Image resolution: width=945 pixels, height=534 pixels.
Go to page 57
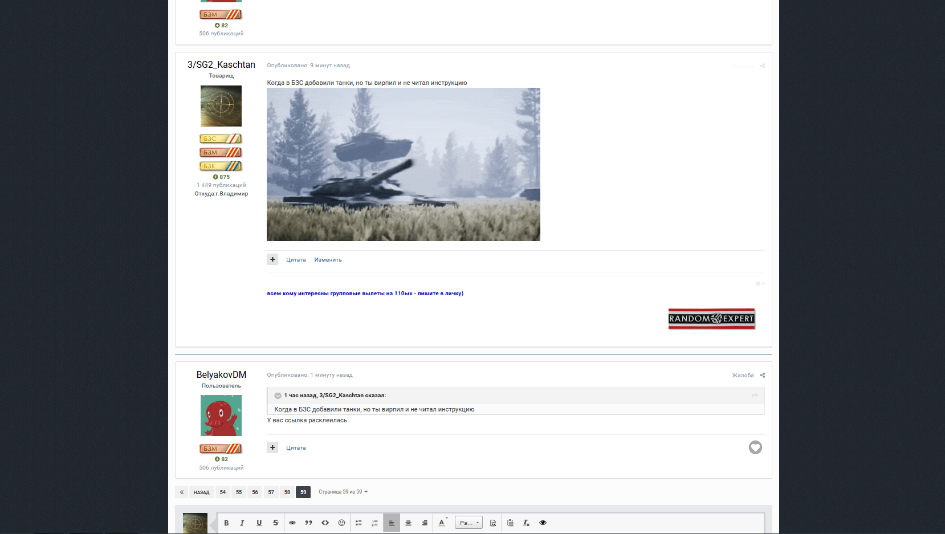coord(271,492)
